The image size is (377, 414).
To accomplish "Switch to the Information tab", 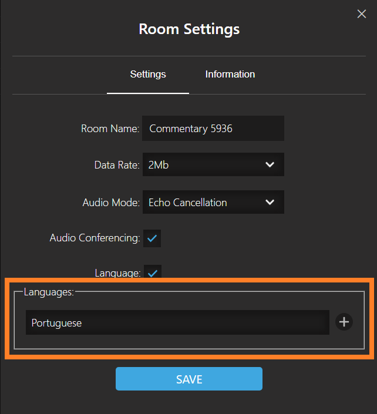I will (230, 74).
